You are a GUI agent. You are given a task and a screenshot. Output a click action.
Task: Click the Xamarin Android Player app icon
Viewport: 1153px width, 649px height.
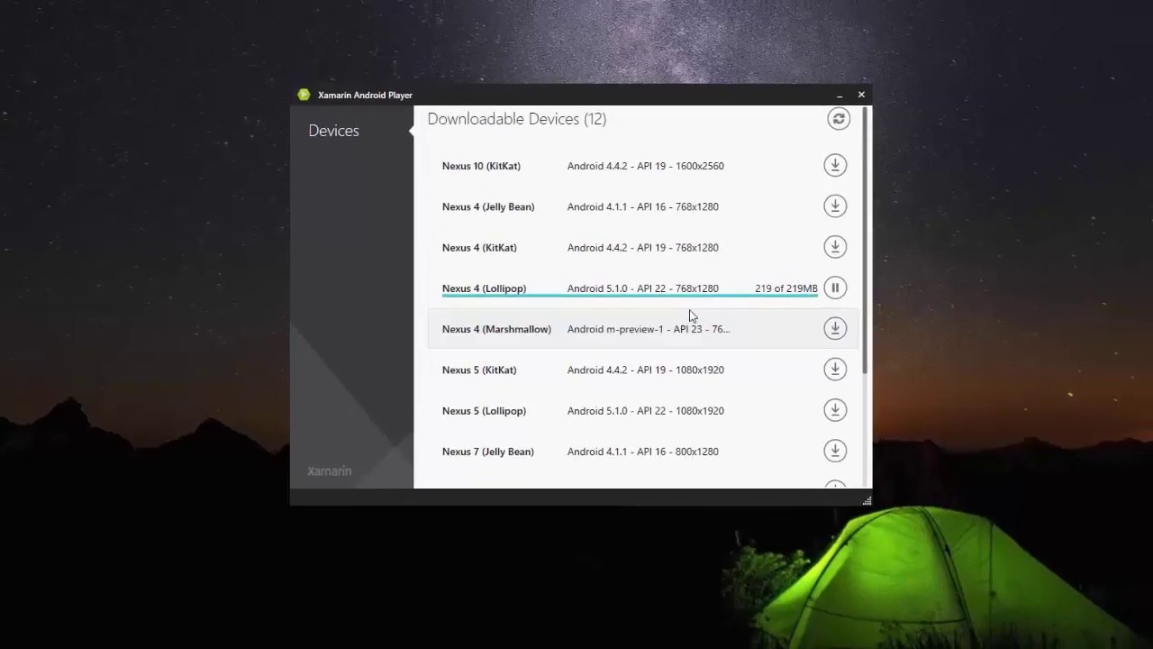[x=304, y=95]
